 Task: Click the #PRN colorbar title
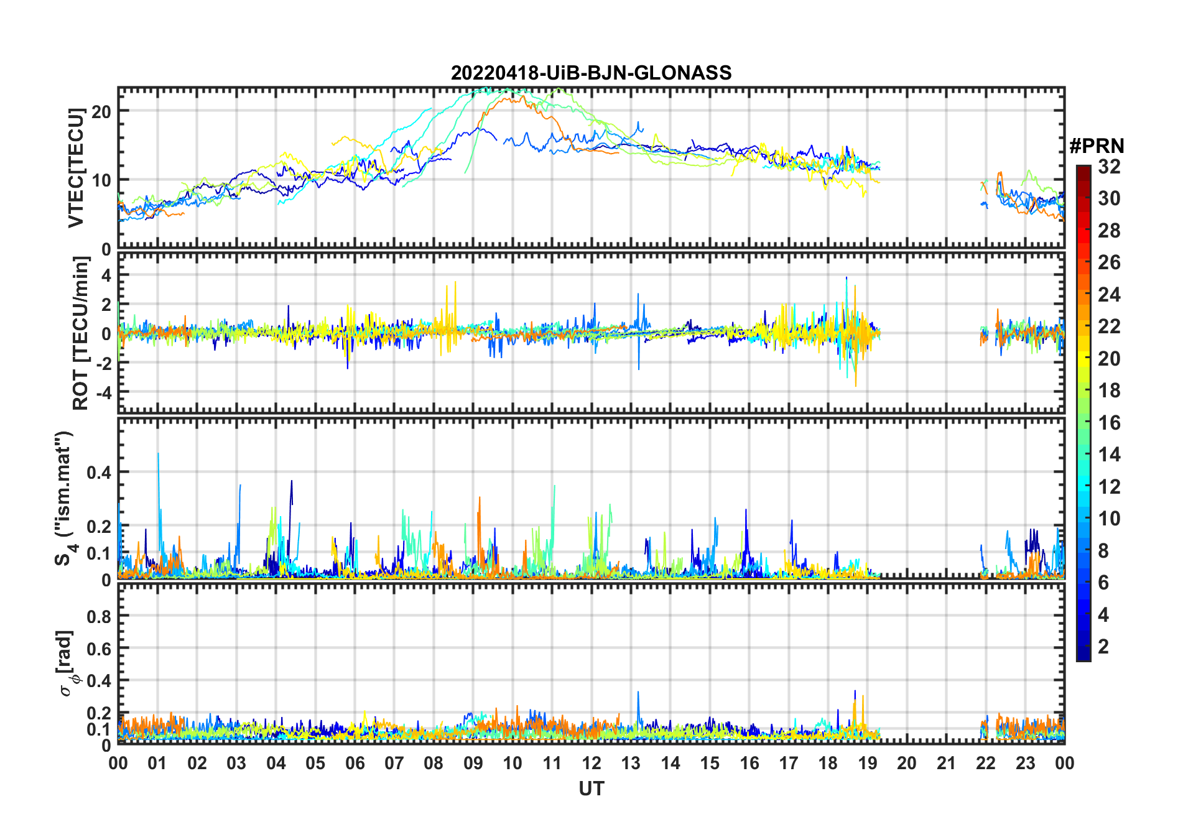[1097, 146]
